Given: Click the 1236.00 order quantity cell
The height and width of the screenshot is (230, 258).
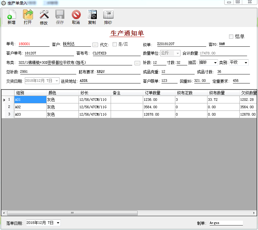Looking at the screenshot, I should click(159, 100).
